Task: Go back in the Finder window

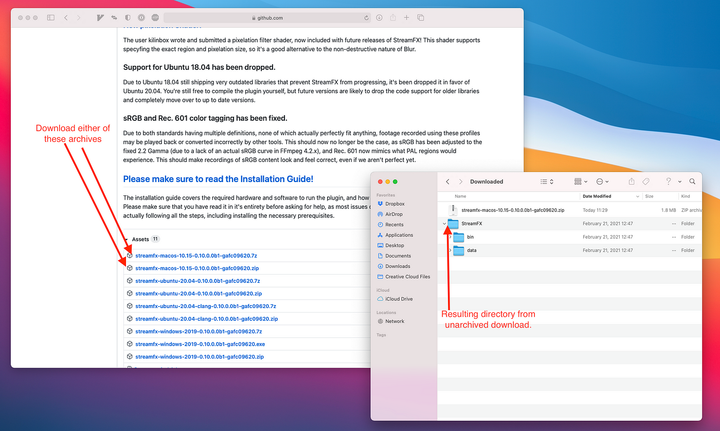Action: coord(447,182)
